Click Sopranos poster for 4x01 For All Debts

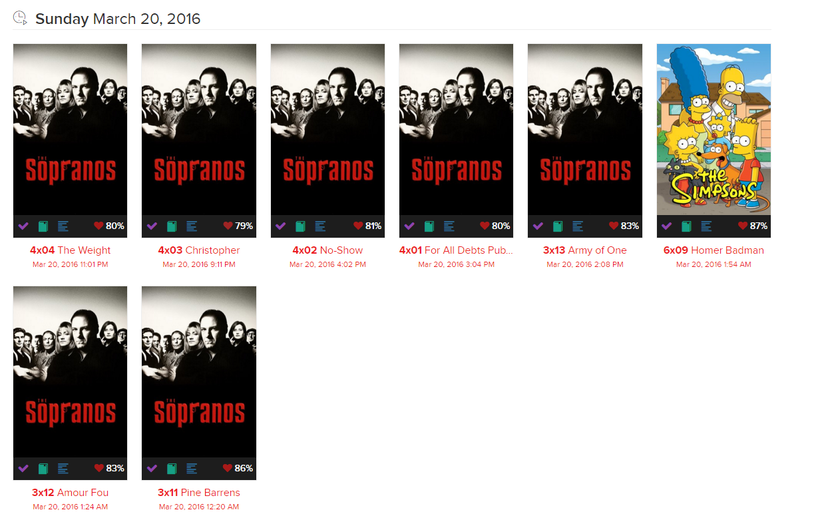click(457, 129)
